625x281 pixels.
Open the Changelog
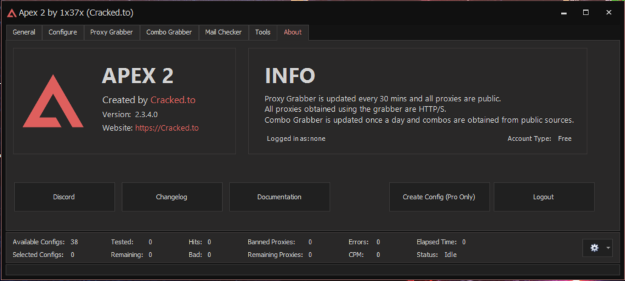point(172,197)
